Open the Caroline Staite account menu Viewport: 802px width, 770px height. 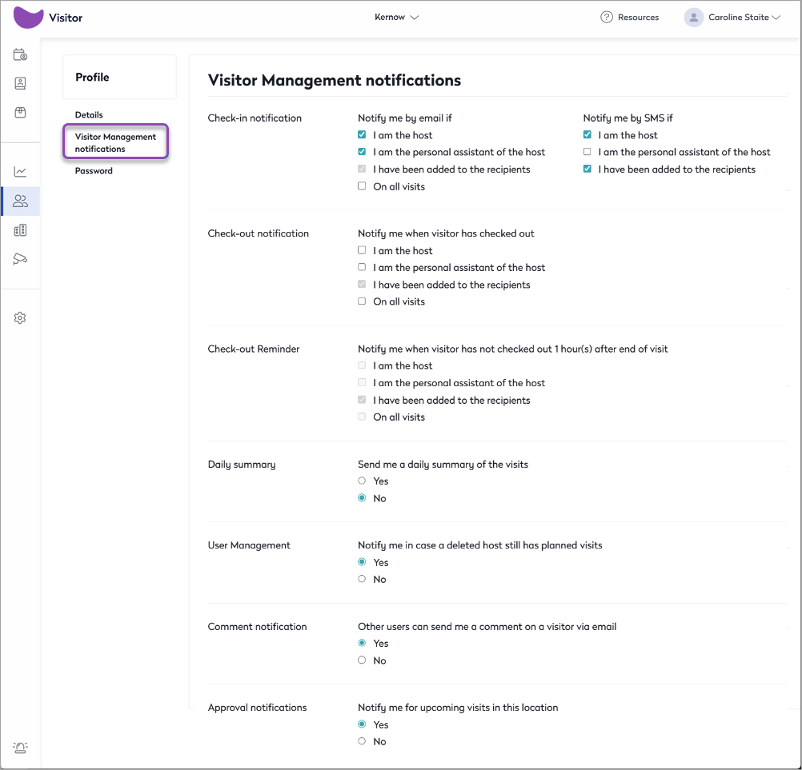[744, 17]
